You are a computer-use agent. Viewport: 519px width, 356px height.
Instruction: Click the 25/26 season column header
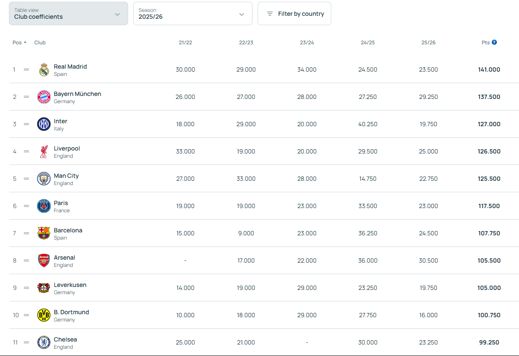[428, 43]
